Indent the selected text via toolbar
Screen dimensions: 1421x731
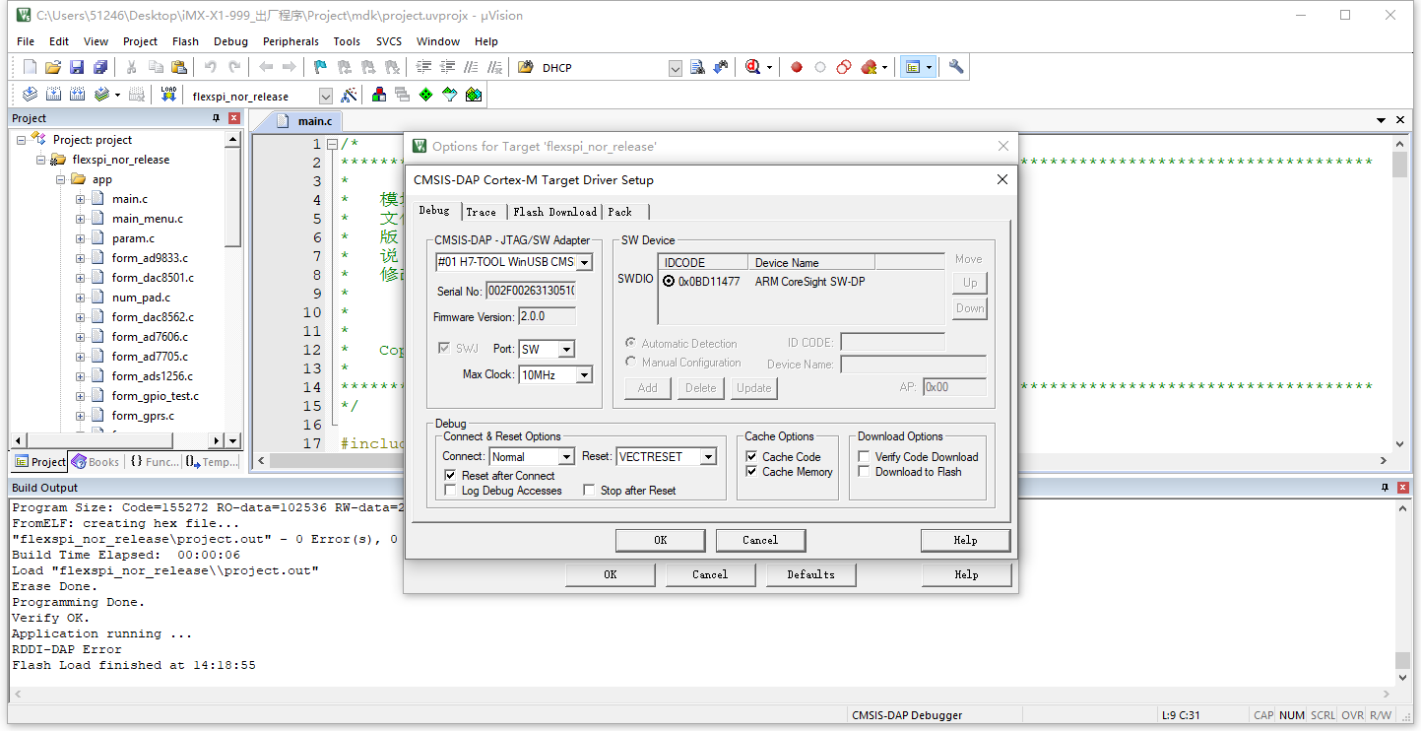424,67
